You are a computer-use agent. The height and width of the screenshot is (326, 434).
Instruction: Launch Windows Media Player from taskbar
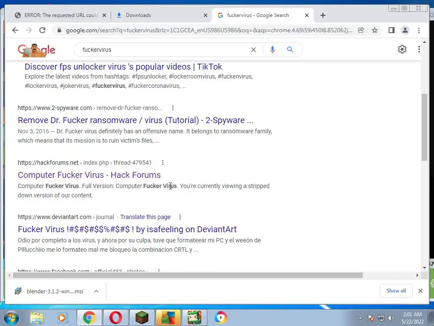pyautogui.click(x=63, y=318)
